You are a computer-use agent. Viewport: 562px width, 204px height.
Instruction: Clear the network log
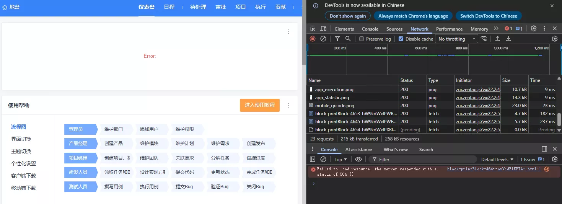(x=323, y=39)
